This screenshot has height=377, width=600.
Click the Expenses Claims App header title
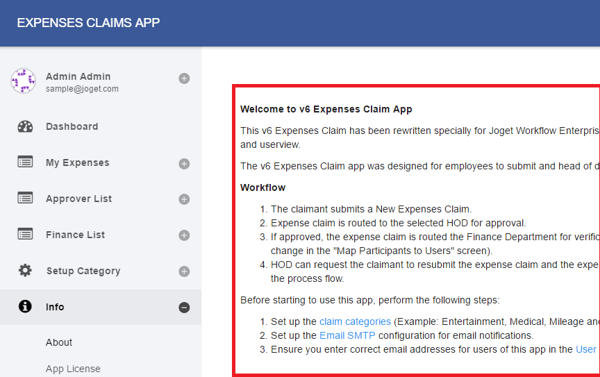(x=88, y=23)
